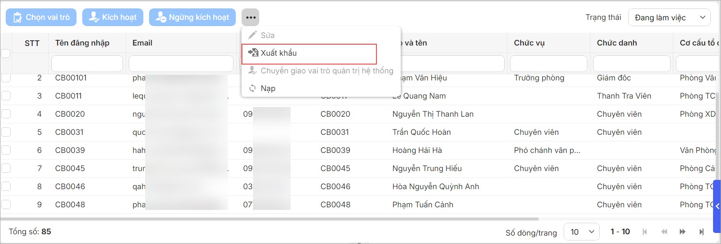Viewport: 721px width, 244px height.
Task: Choose Sửa from the dropdown menu
Action: pyautogui.click(x=321, y=35)
